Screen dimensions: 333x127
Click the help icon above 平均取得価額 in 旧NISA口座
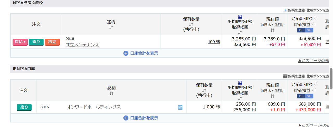[x=240, y=83]
